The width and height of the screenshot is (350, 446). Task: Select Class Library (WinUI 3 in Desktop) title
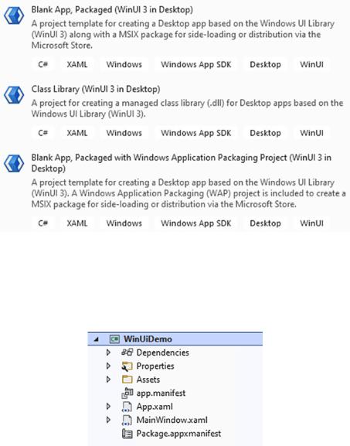pos(96,89)
